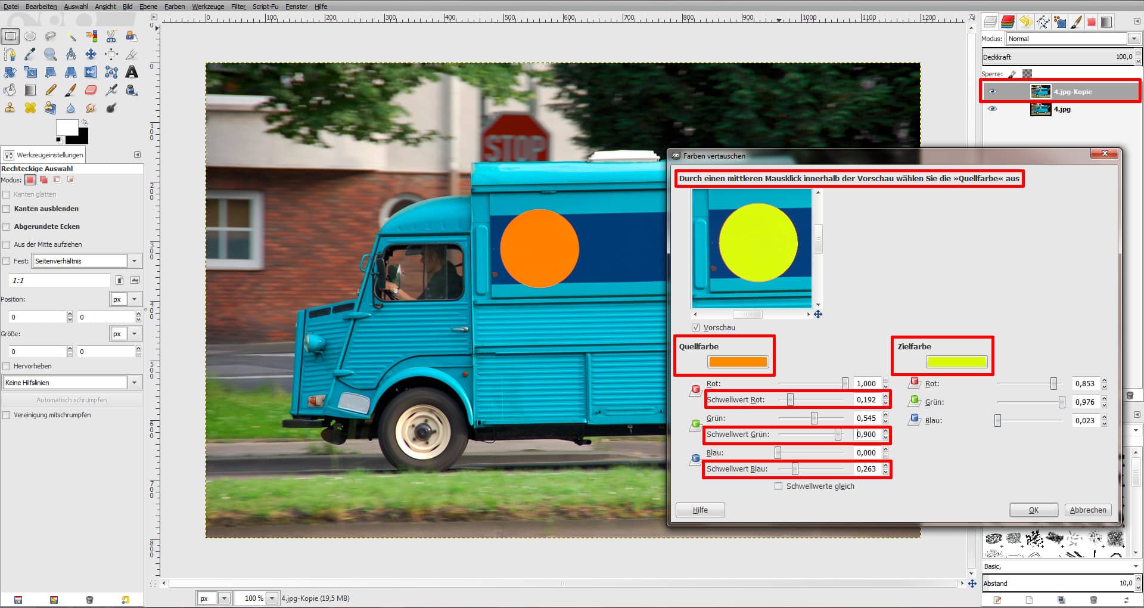Switch to the Channels tab
1144x608 pixels.
point(1007,22)
